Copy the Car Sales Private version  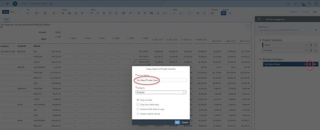click(x=310, y=64)
